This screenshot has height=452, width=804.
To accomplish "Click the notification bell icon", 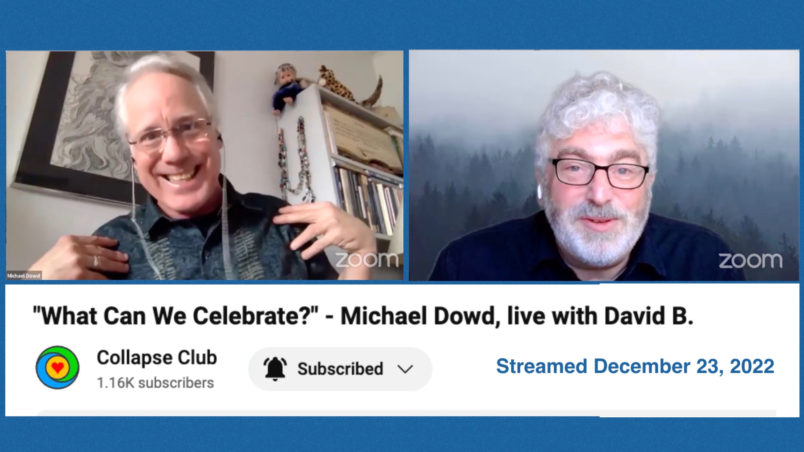I will click(275, 369).
